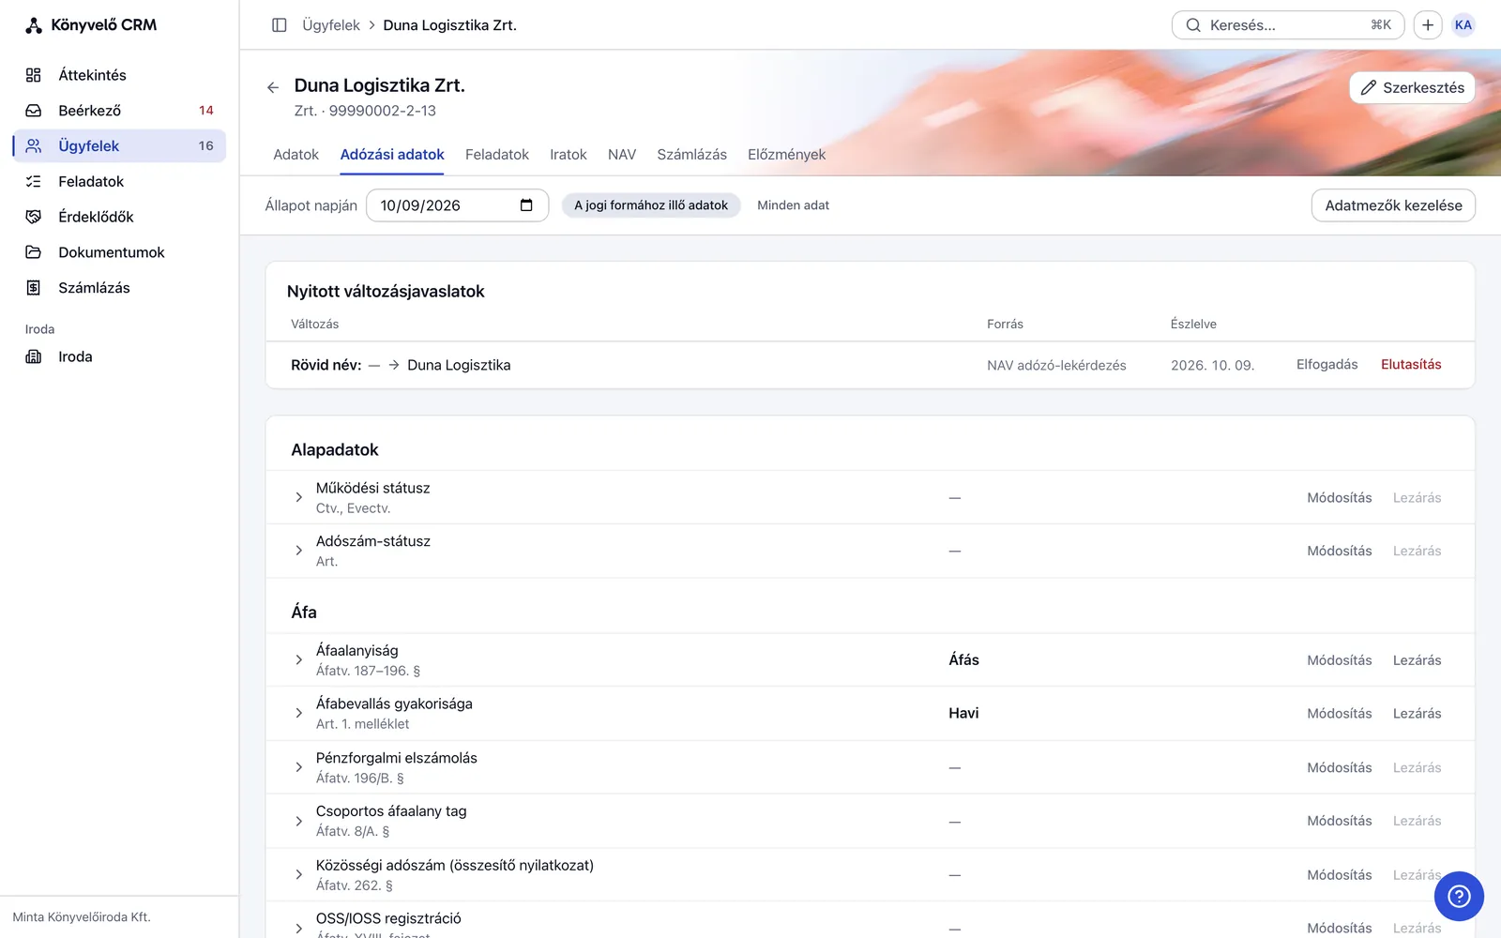Expand the Közösségi adószám row

click(299, 875)
